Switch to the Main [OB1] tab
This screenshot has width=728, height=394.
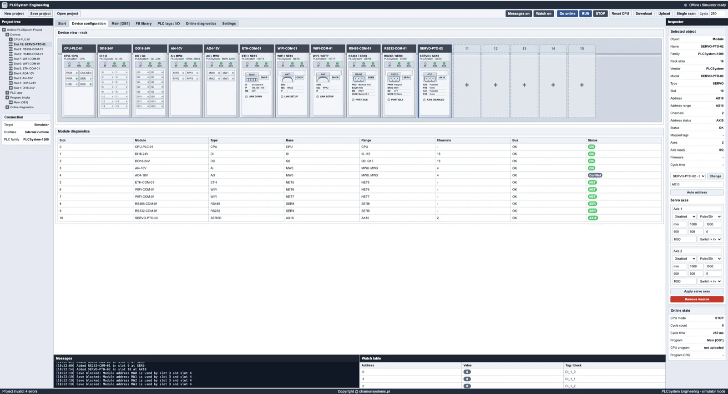pos(121,24)
